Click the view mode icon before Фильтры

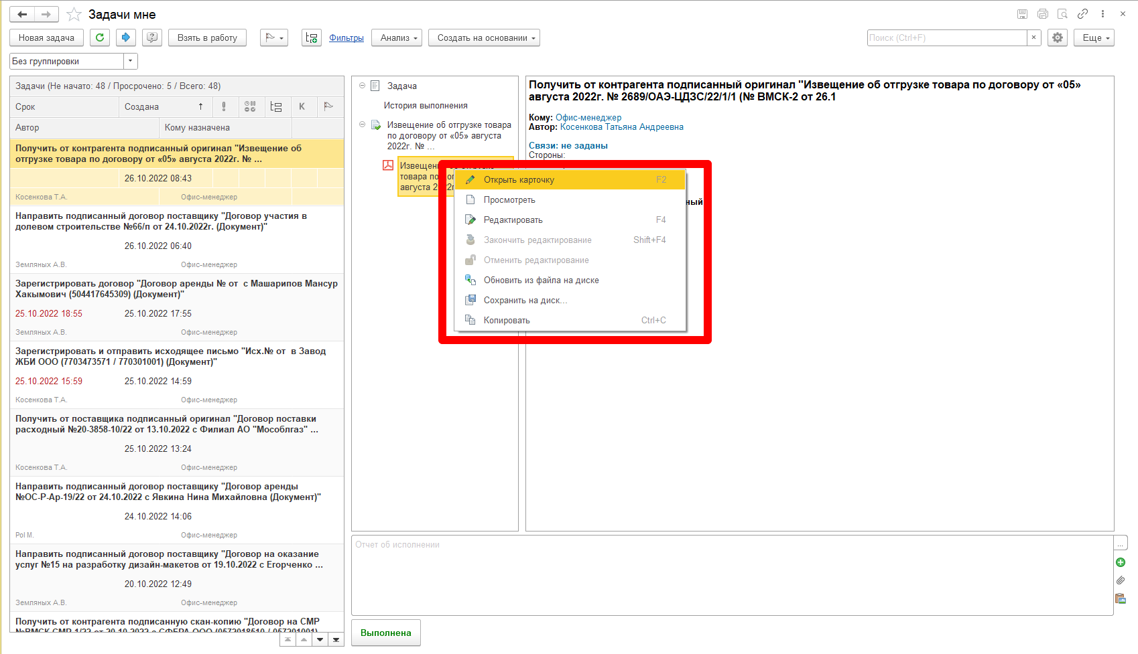[x=312, y=37]
